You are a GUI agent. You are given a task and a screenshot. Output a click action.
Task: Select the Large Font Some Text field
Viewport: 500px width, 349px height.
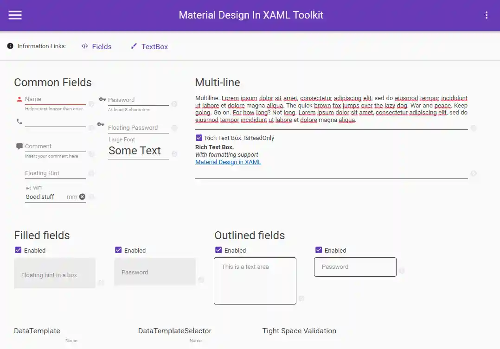tap(138, 151)
